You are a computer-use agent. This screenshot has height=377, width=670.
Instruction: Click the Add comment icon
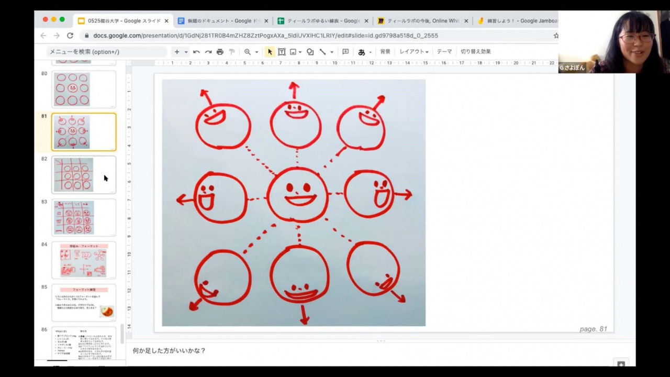(345, 52)
